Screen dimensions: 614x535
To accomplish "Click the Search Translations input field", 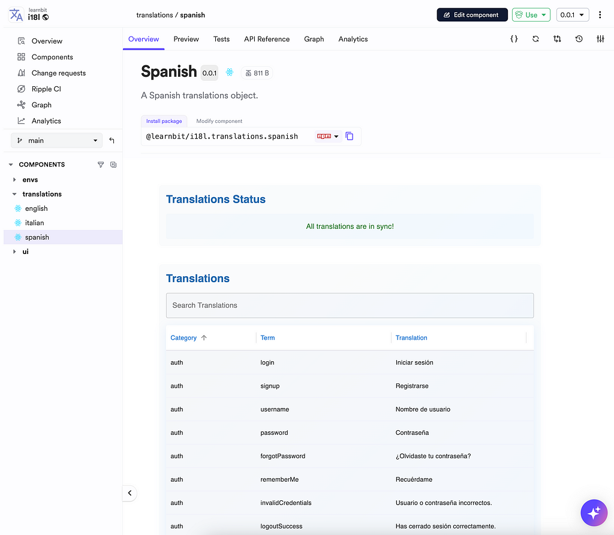I will pyautogui.click(x=350, y=306).
